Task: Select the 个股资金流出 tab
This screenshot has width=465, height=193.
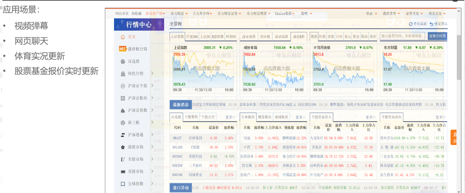Action: click(x=392, y=117)
